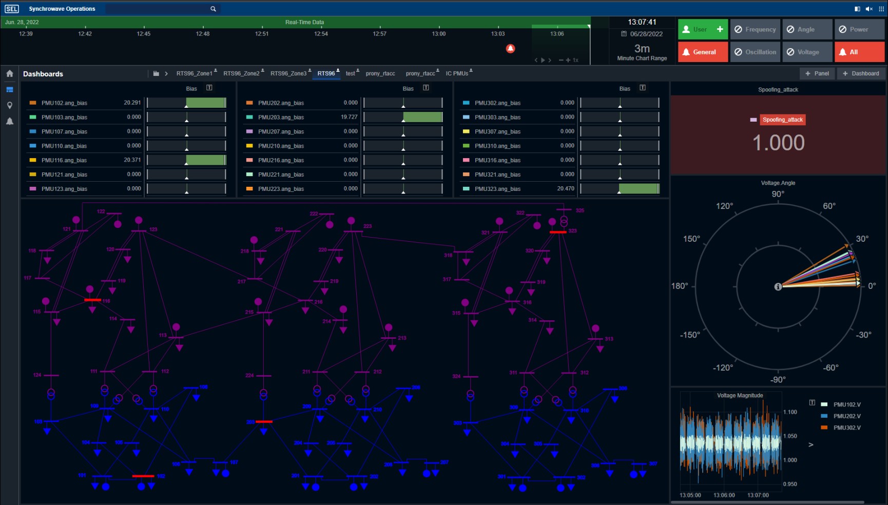Click the PMU102.ang_bias color swatch

[x=33, y=103]
